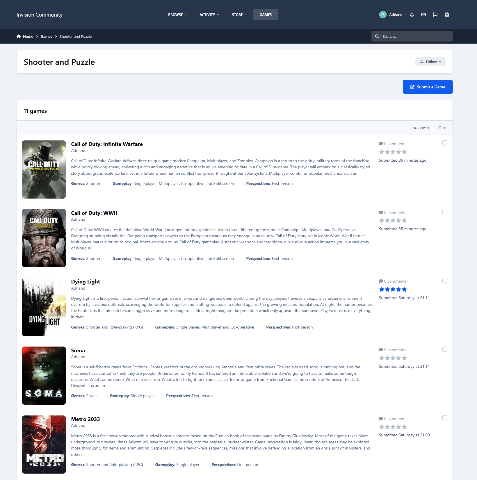Open the Call of Duty: WWII title link
477x480 pixels.
[x=94, y=213]
